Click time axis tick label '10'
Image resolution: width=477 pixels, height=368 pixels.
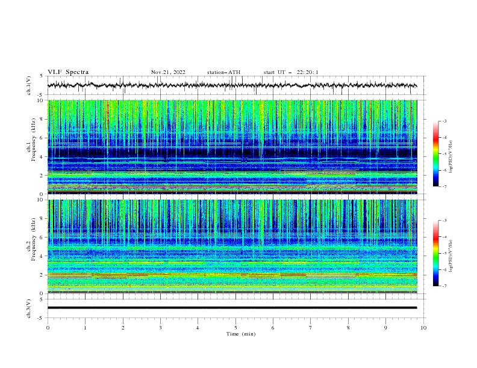(423, 328)
